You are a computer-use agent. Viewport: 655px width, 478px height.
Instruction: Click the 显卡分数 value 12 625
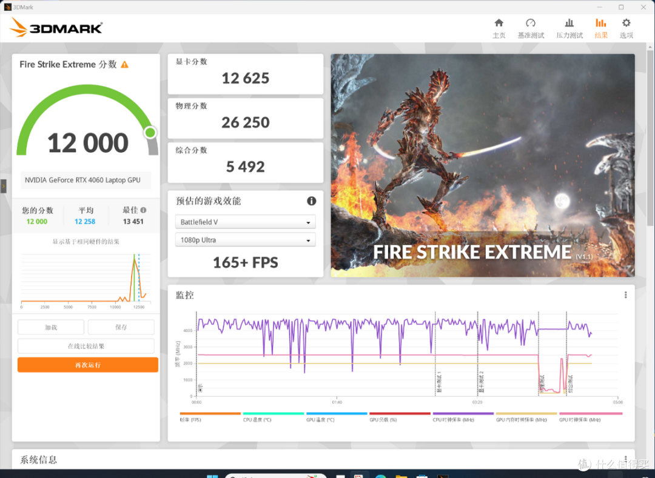click(245, 78)
